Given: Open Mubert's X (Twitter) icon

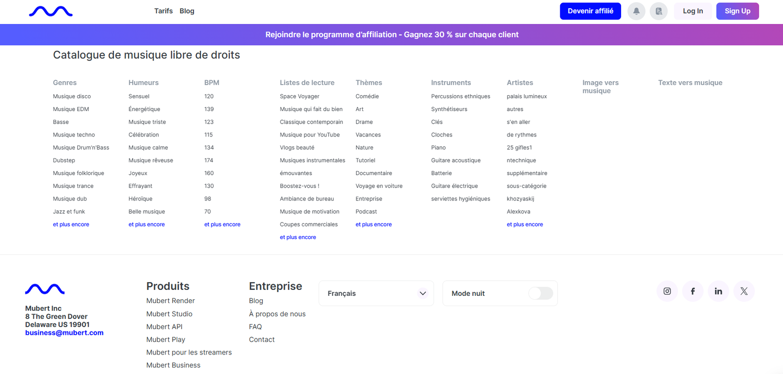Looking at the screenshot, I should (744, 291).
